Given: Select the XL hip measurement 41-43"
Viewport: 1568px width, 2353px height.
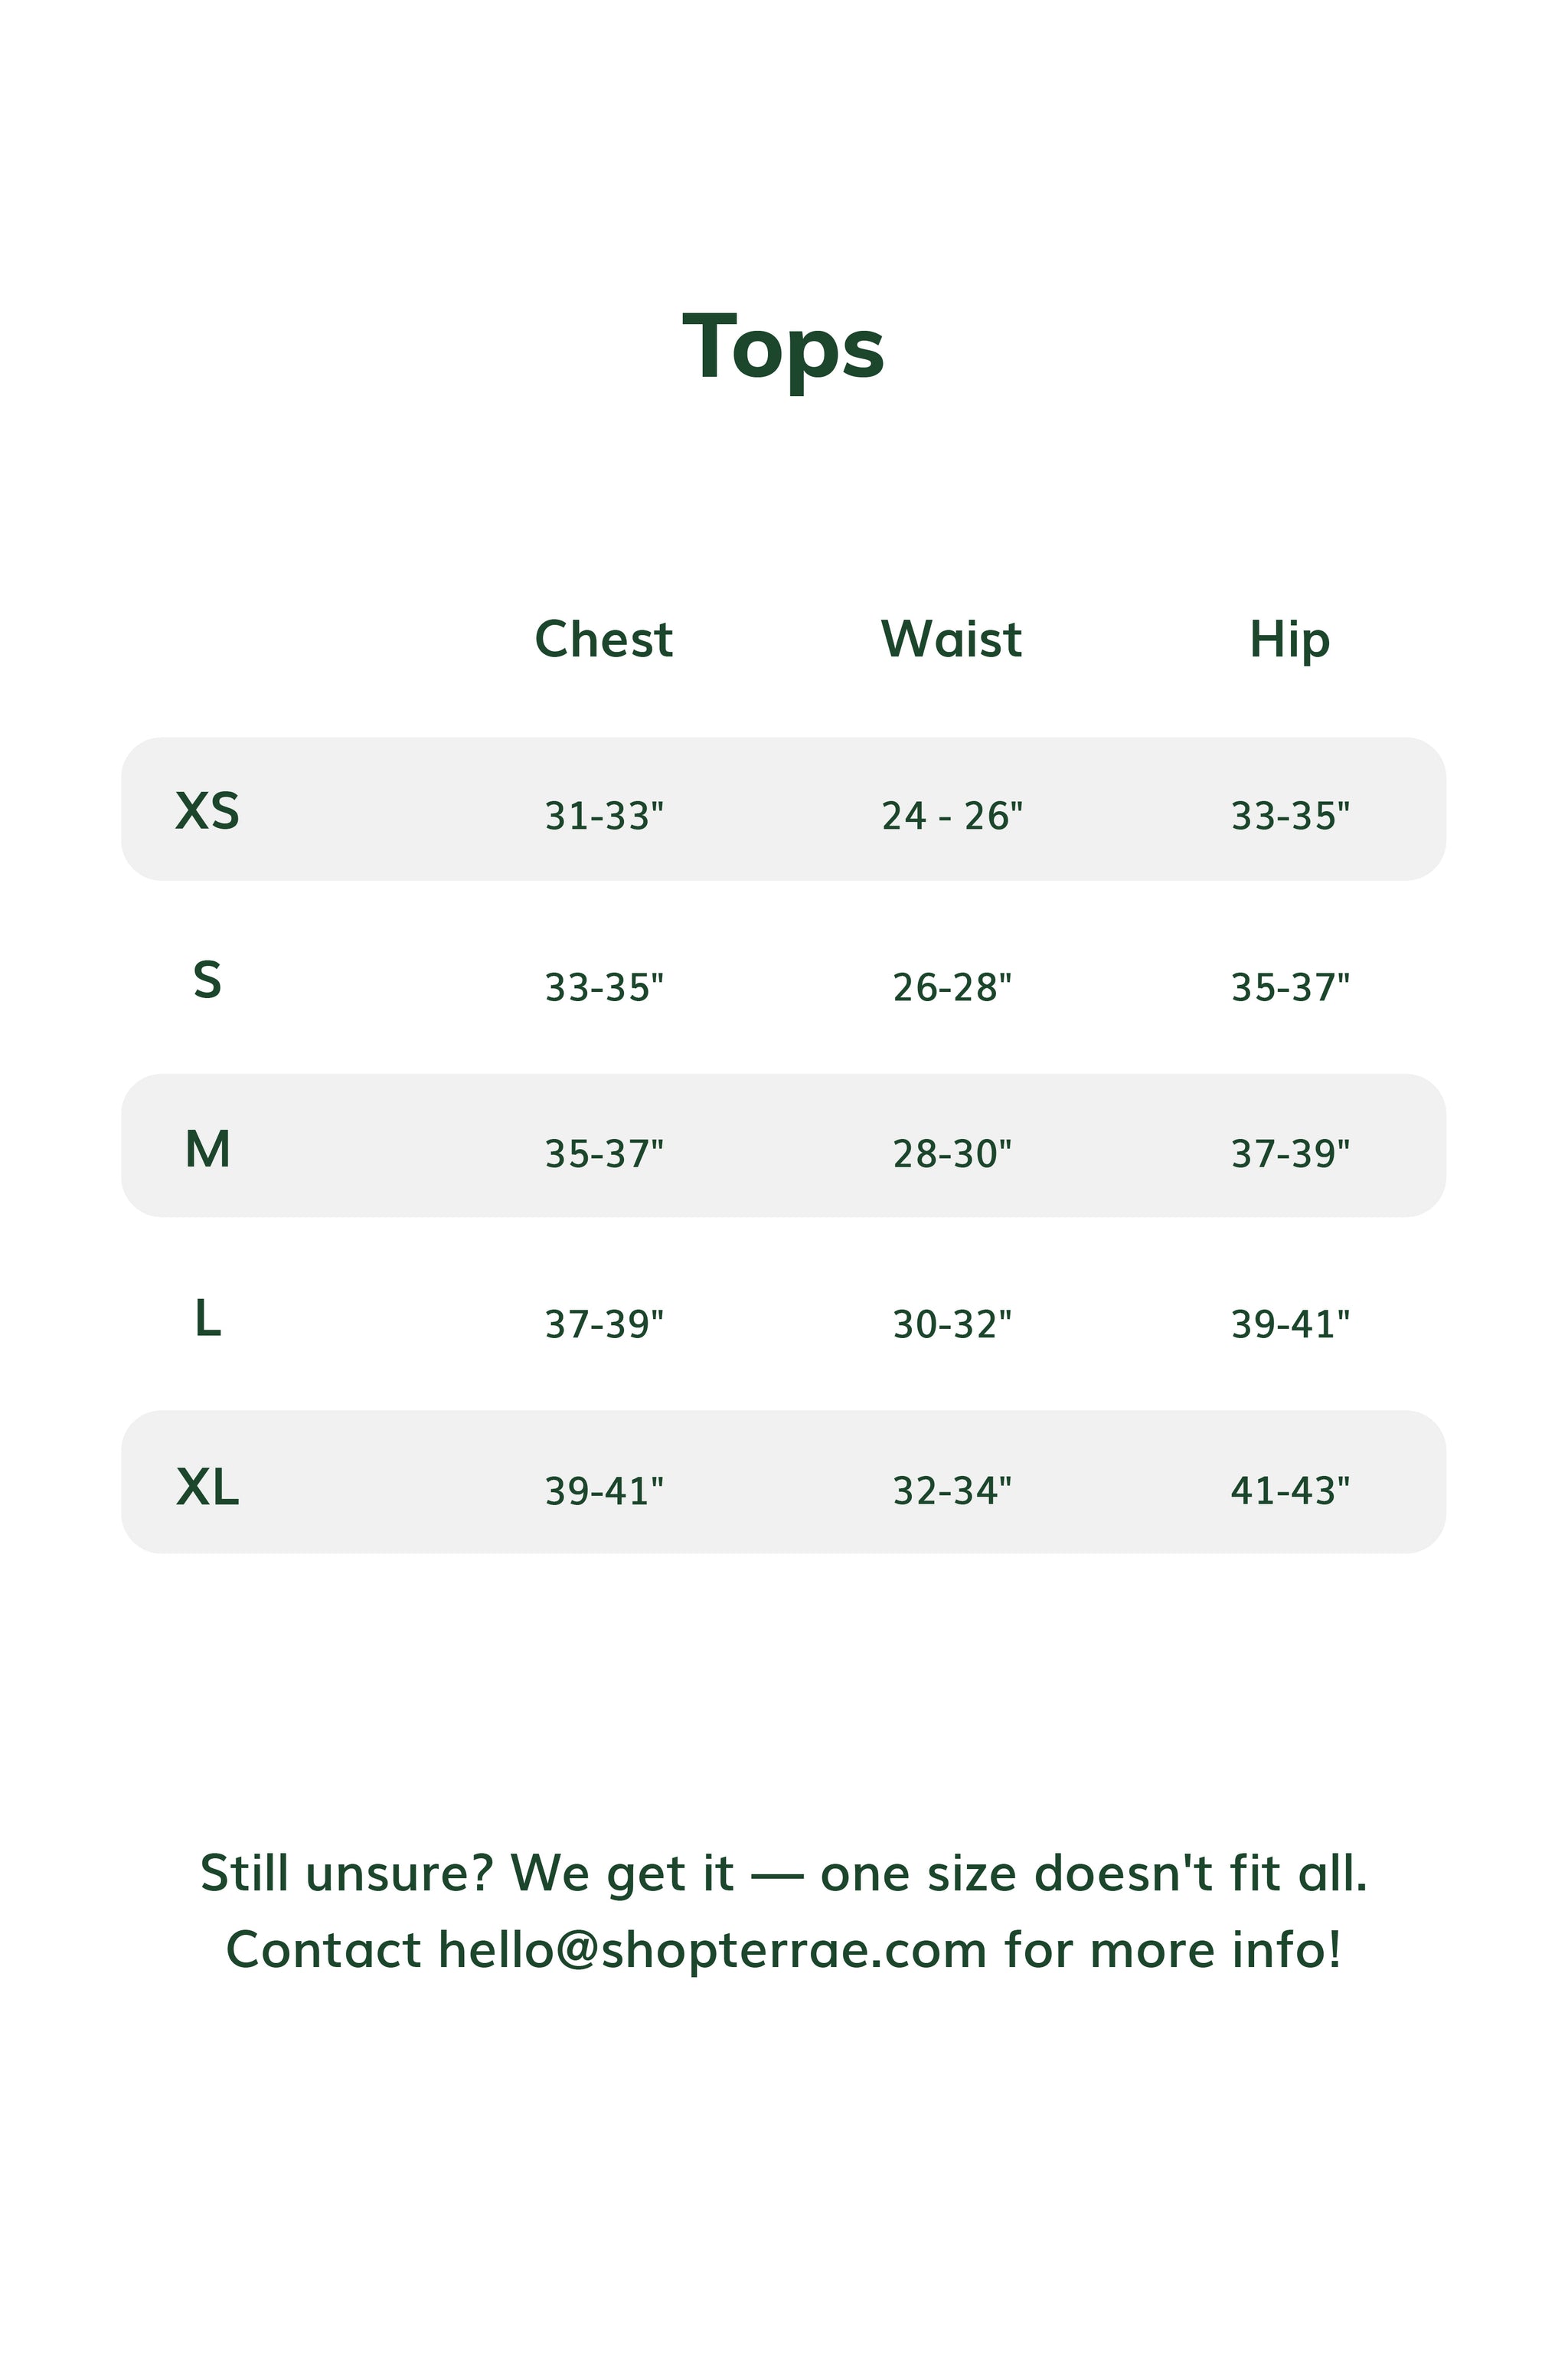Looking at the screenshot, I should coord(1290,1491).
